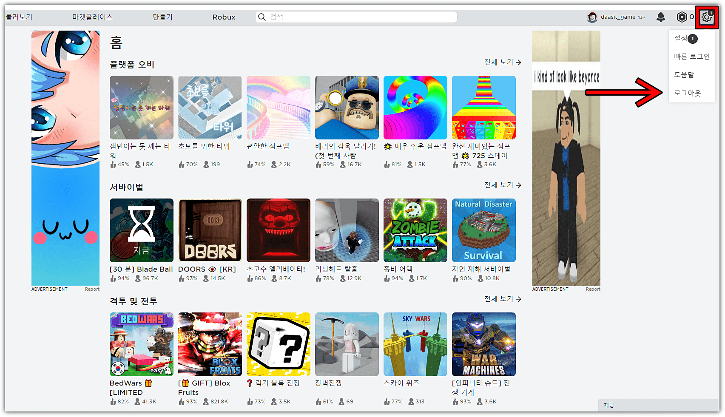Open the notifications bell
This screenshot has width=725, height=417.
point(661,17)
